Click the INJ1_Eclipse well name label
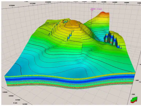Image resolution: width=141 pixels, height=106 pixels. (x=98, y=9)
